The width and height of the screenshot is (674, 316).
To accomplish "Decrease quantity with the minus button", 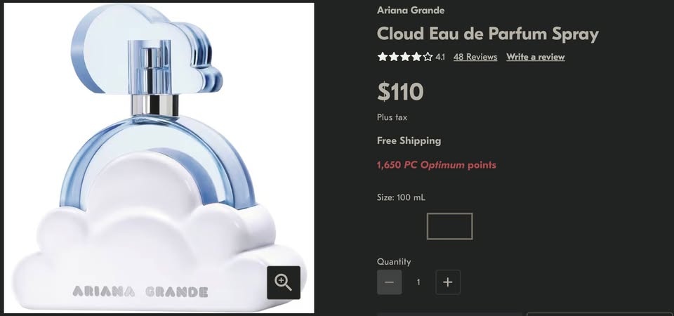I will pos(390,282).
